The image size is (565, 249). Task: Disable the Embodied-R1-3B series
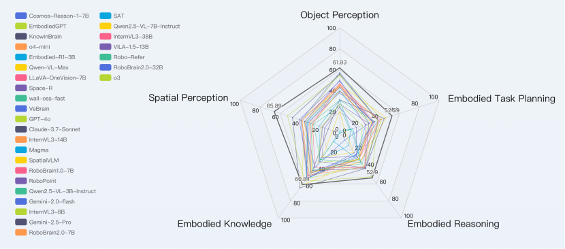45,57
